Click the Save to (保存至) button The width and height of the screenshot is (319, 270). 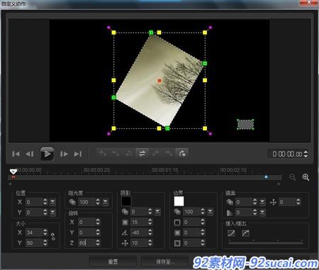(164, 261)
